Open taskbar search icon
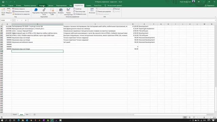The height and width of the screenshot is (122, 217). pyautogui.click(x=6, y=120)
